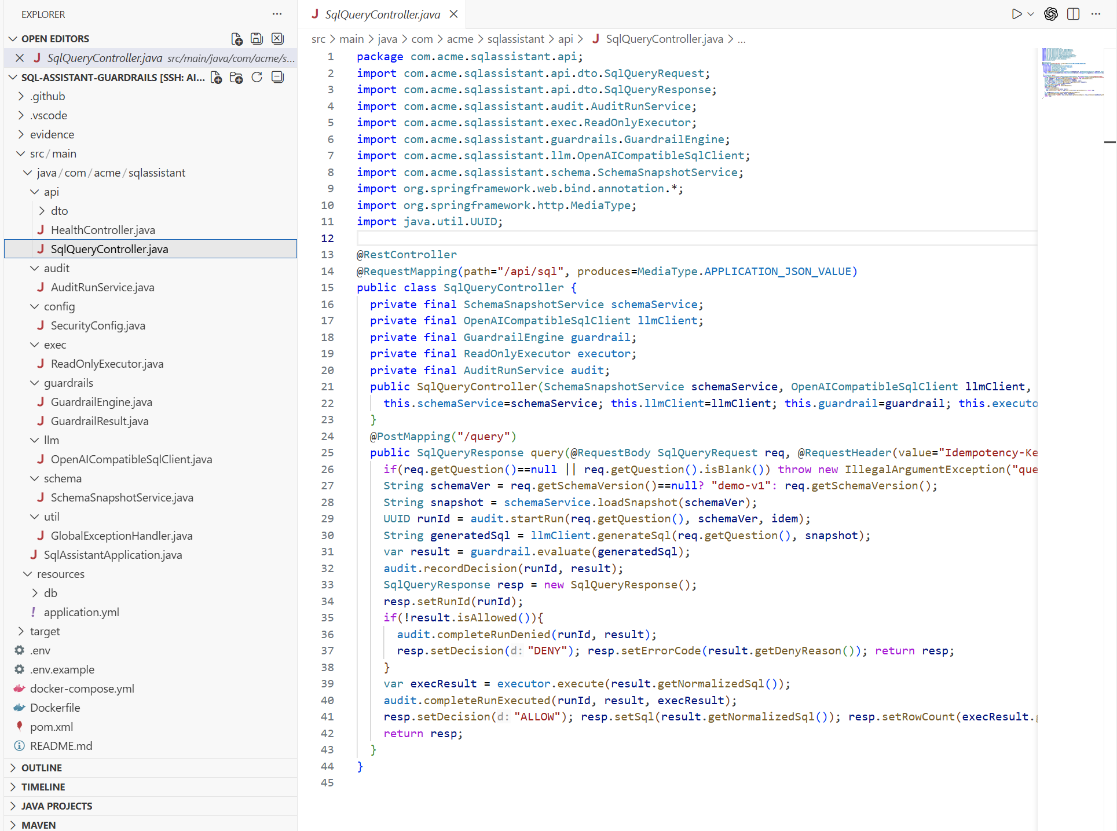Select the SqlQueryController.java editor tab
The width and height of the screenshot is (1117, 831).
coord(382,14)
